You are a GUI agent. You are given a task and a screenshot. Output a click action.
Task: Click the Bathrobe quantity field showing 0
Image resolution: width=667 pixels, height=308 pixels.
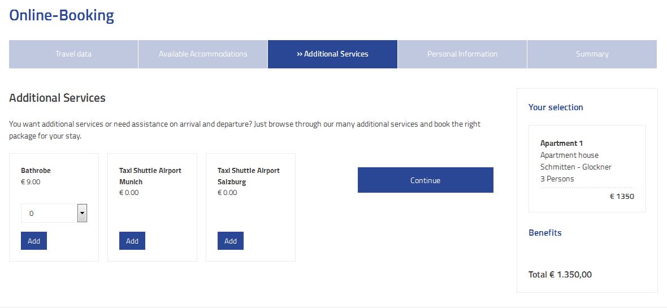point(54,213)
